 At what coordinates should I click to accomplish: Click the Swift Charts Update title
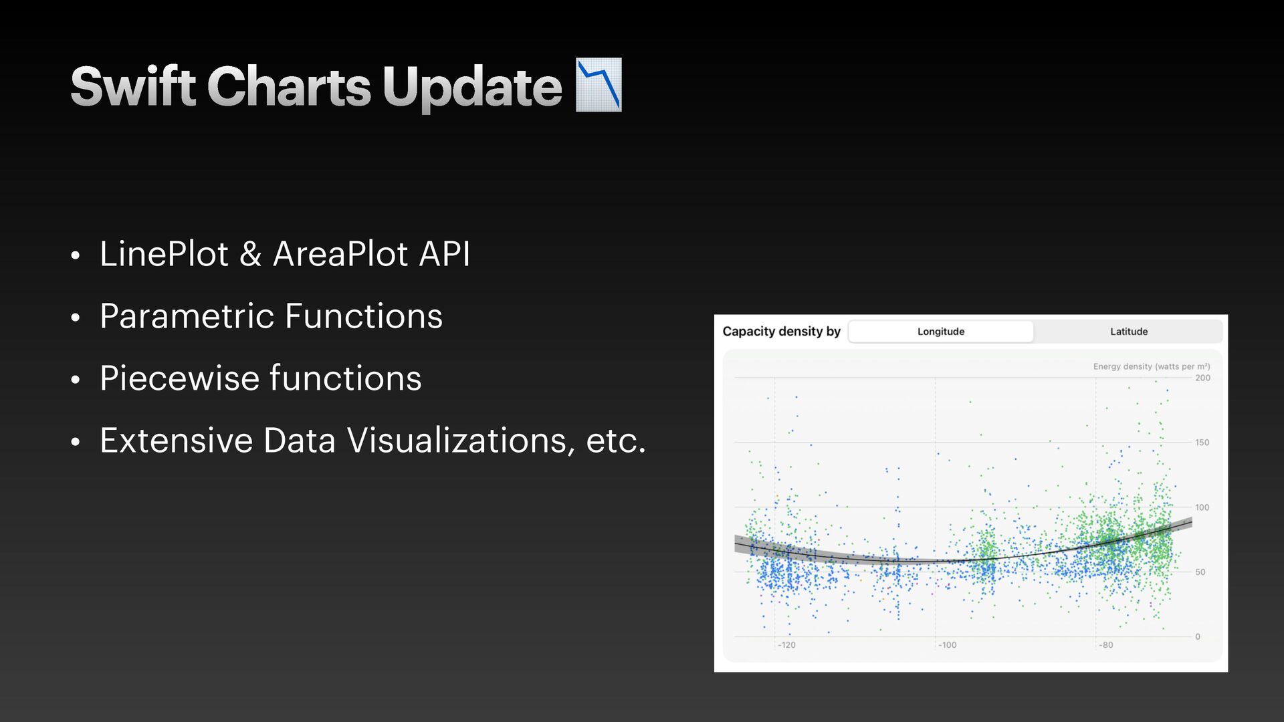coord(316,87)
